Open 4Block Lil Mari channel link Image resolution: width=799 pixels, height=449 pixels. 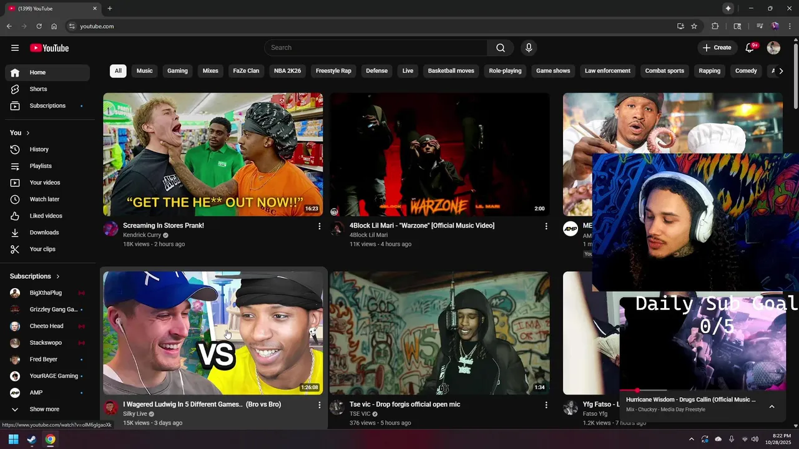pyautogui.click(x=368, y=235)
